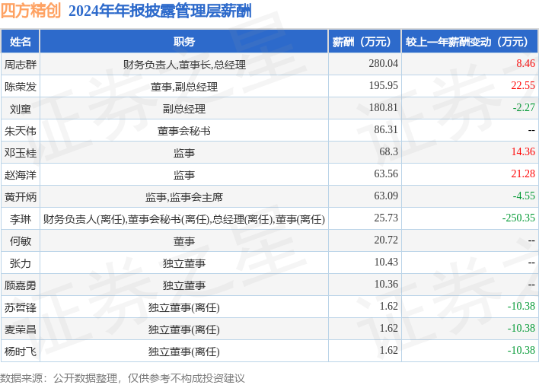Viewport: 539px width, 385px height.
Task: Select the name cell 朱天伟
Action: click(x=21, y=131)
